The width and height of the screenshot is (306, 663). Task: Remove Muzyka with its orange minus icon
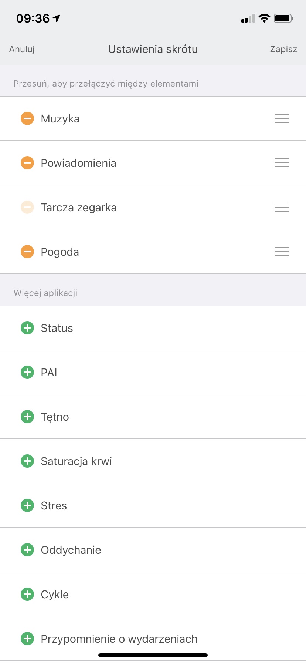click(27, 118)
